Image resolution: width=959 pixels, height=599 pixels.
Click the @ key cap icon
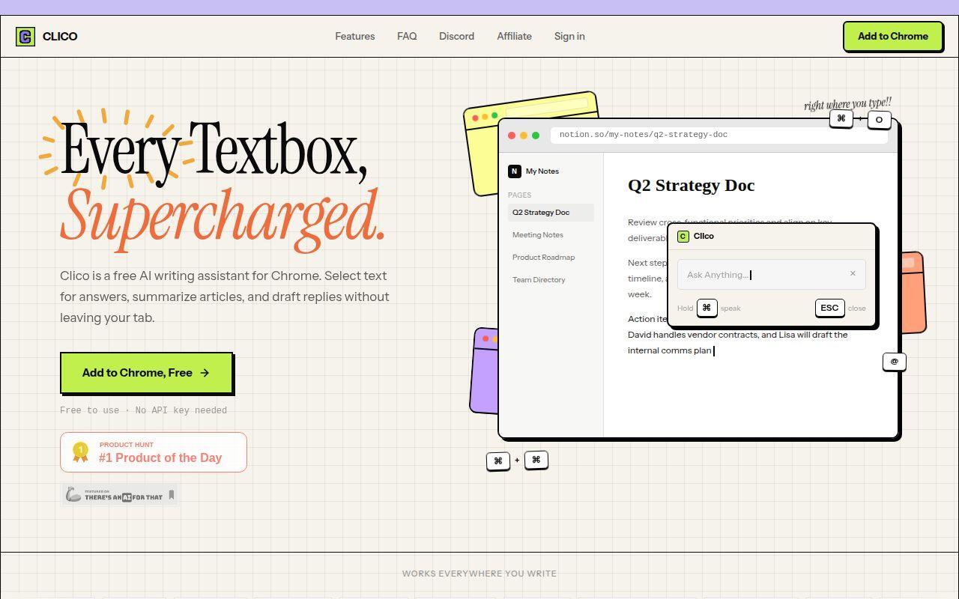click(x=894, y=362)
